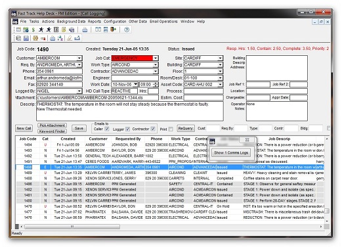Image resolution: width=342 pixels, height=247 pixels.
Task: Click the print icon in top toolbar
Action: [85, 30]
